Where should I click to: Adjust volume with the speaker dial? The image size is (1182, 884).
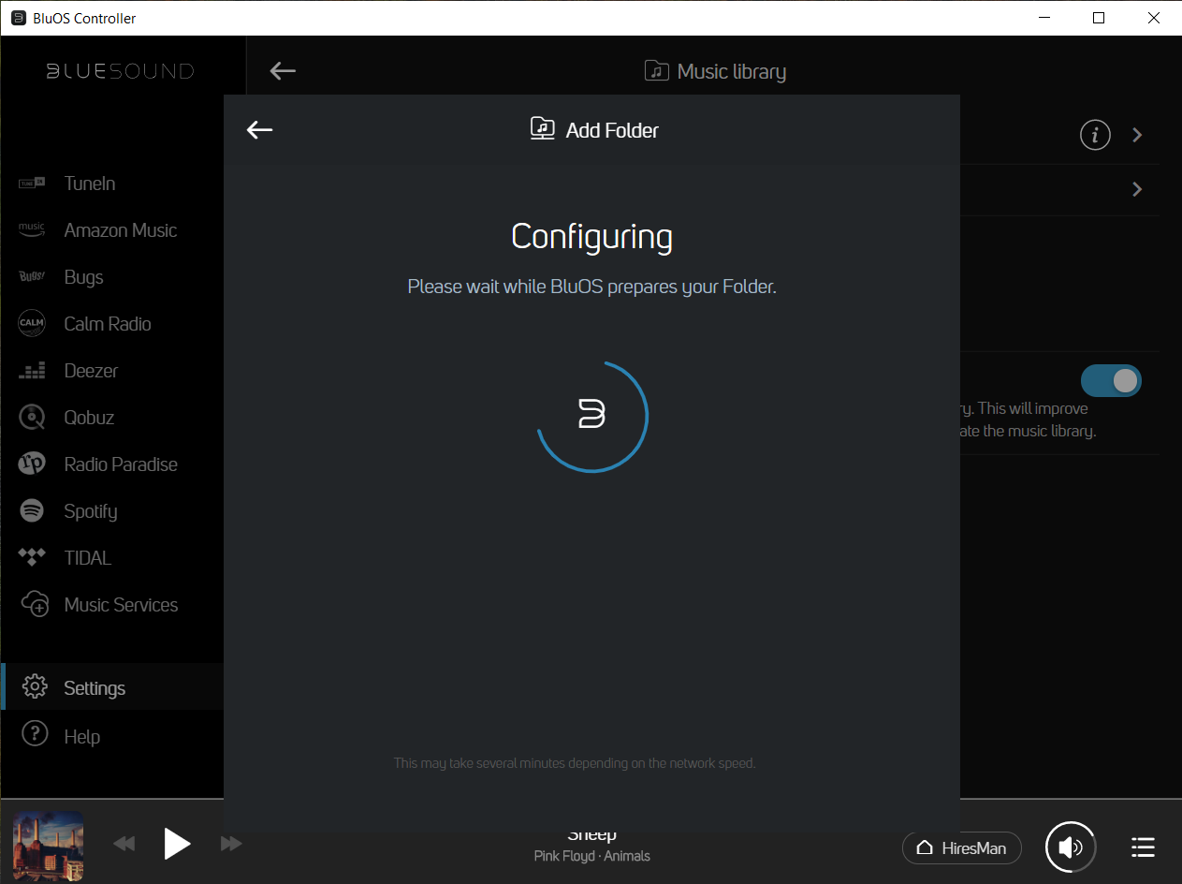[x=1071, y=847]
